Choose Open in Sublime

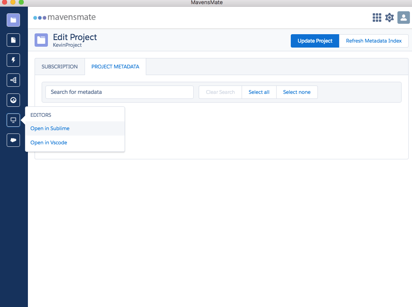point(75,128)
